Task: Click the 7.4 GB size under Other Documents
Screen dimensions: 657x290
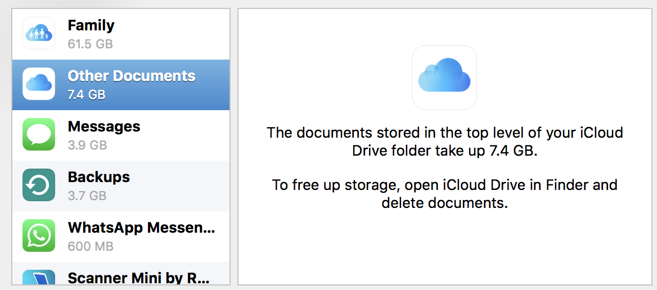Action: 86,94
